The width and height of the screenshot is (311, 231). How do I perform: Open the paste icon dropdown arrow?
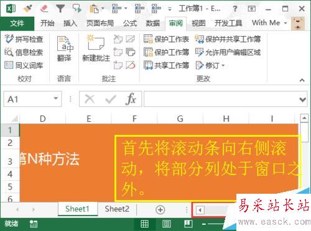click(x=103, y=9)
